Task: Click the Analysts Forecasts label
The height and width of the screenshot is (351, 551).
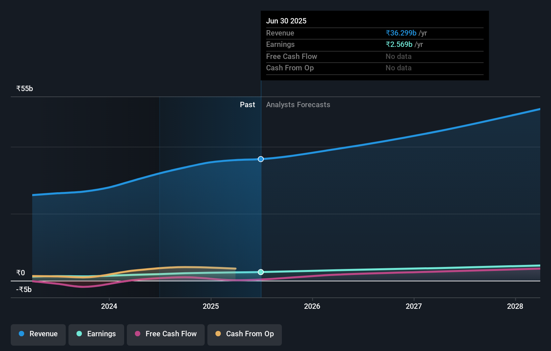Action: 298,104
